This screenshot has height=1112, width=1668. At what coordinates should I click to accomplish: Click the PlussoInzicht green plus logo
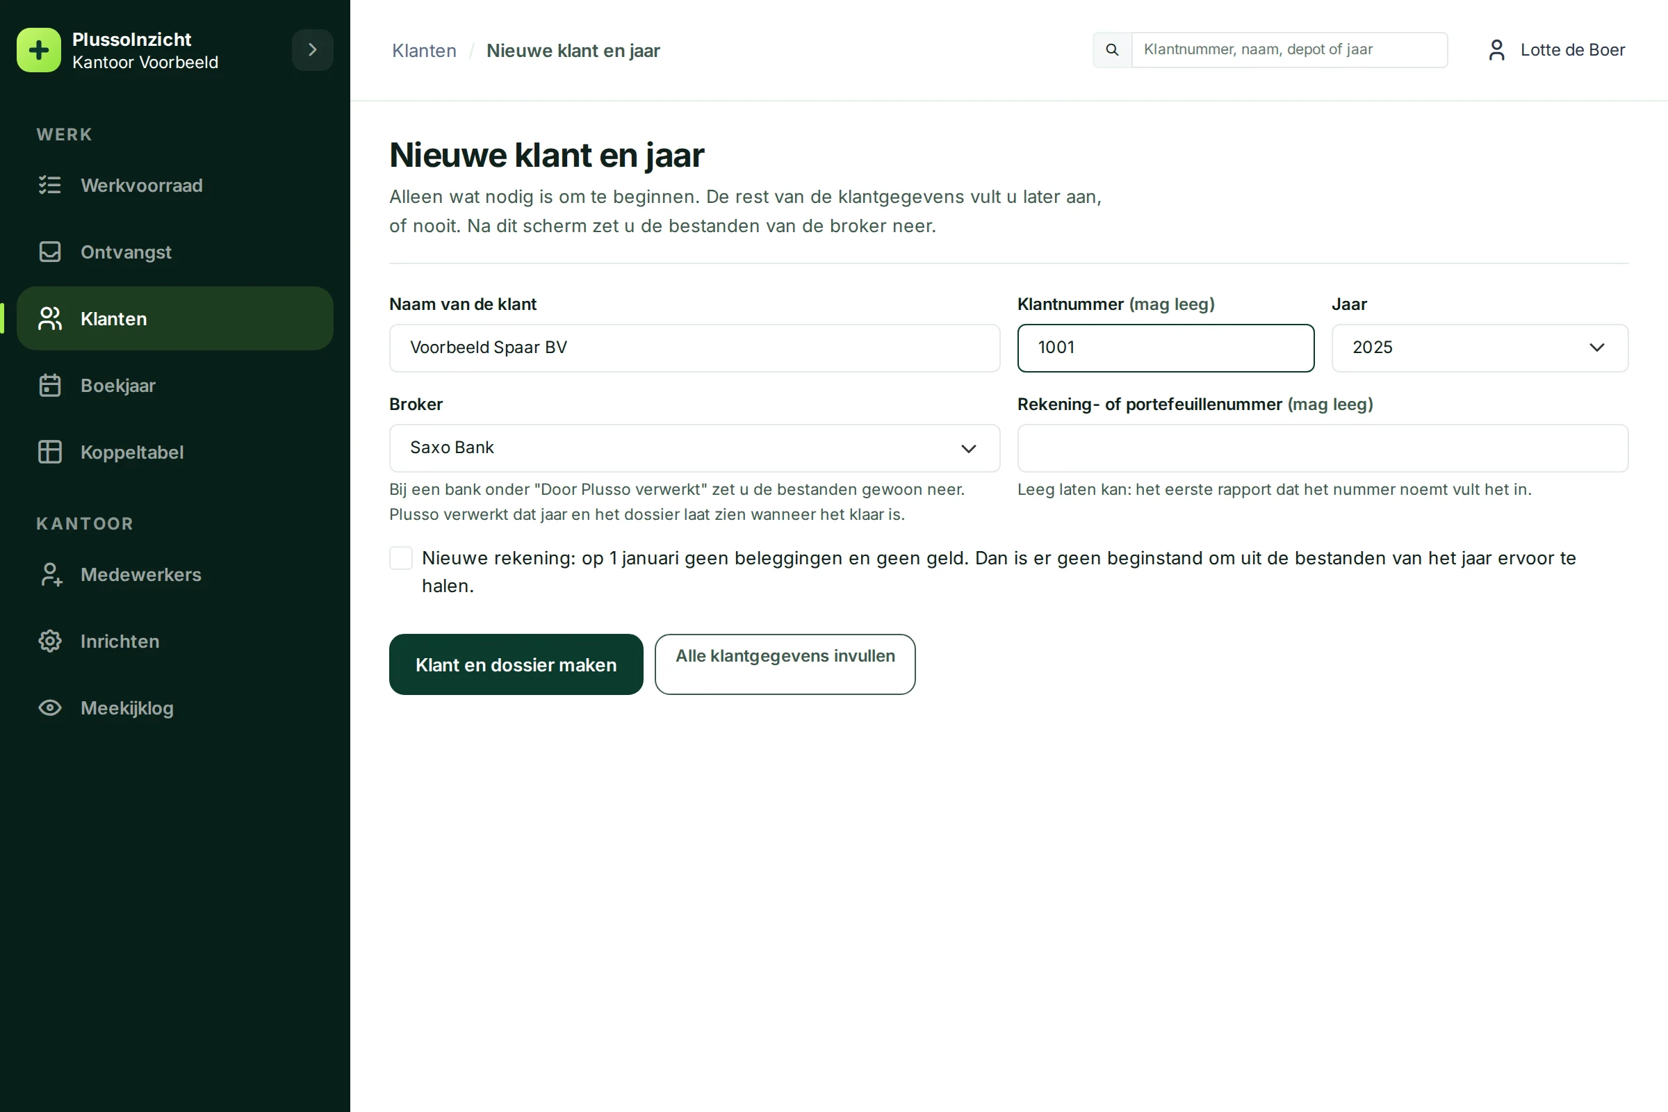(x=39, y=50)
